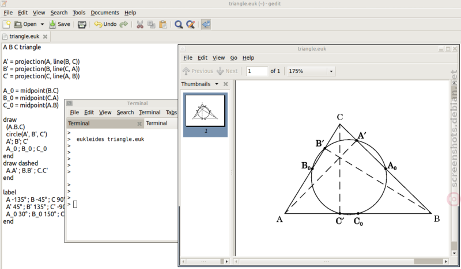The width and height of the screenshot is (461, 269).
Task: Click the viewer vertical scrollbar up arrow
Action: [x=455, y=83]
